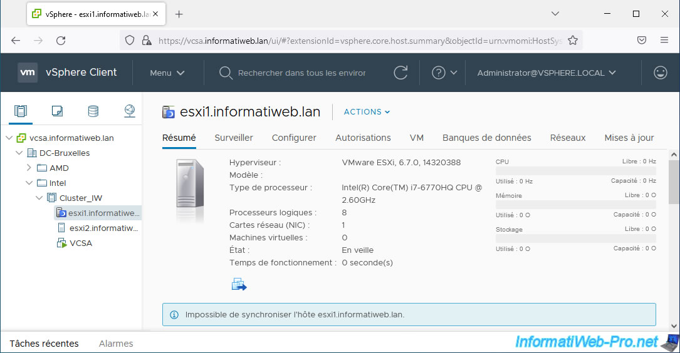Open Tâches récentes panel
Viewport: 680px width, 353px height.
click(44, 344)
